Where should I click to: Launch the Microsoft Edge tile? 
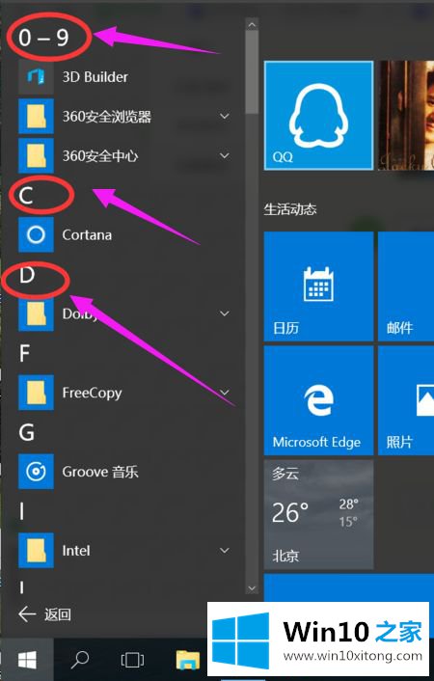(318, 400)
